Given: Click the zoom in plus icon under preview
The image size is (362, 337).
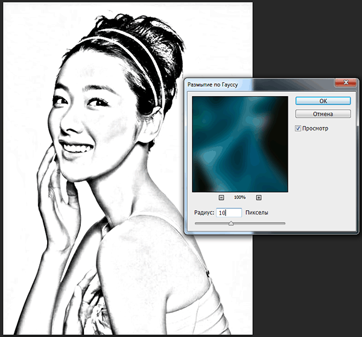Looking at the screenshot, I should point(259,197).
